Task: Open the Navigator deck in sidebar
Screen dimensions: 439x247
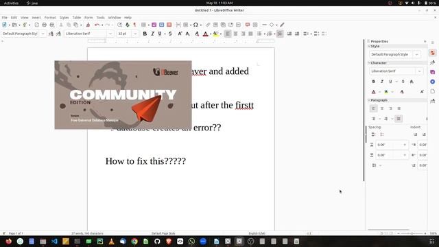Action: (x=433, y=82)
